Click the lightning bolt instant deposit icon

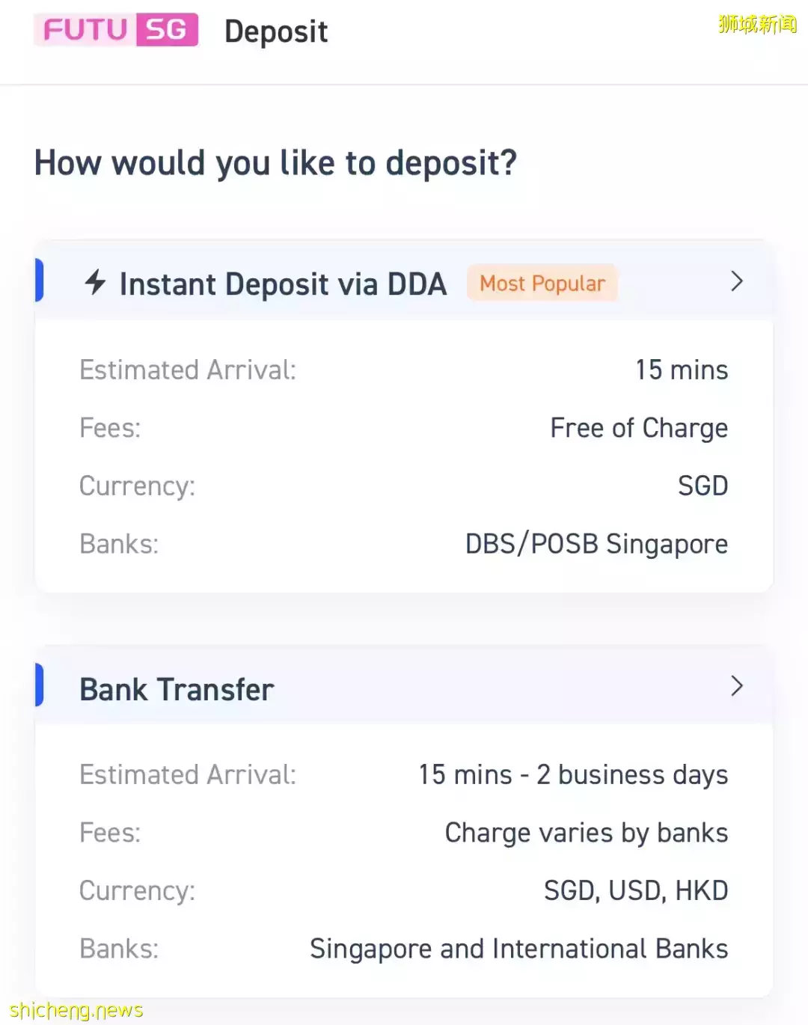coord(95,282)
